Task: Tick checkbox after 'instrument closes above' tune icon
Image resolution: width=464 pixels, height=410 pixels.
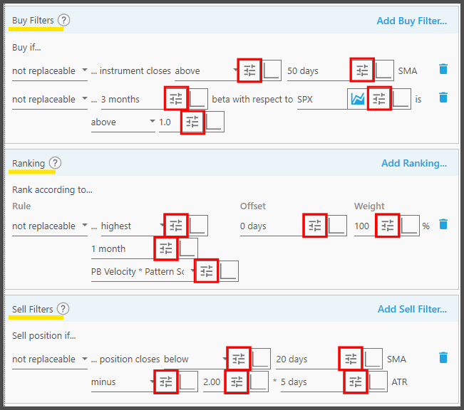Action: [272, 70]
